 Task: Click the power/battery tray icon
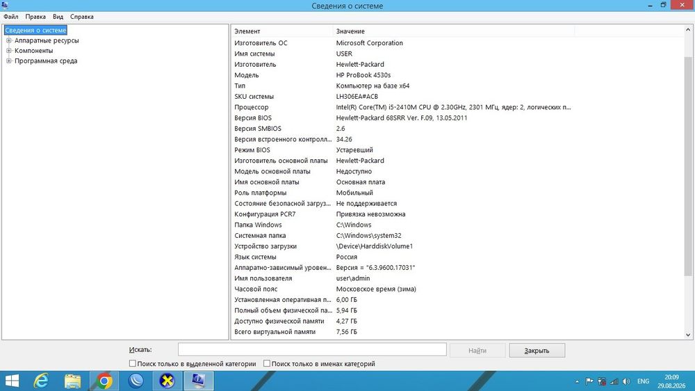tap(601, 381)
